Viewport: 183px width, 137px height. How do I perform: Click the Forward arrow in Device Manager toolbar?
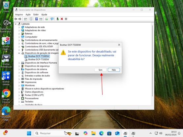click(20, 19)
